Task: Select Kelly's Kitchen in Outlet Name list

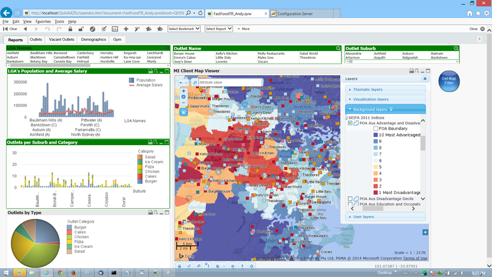Action: (226, 54)
